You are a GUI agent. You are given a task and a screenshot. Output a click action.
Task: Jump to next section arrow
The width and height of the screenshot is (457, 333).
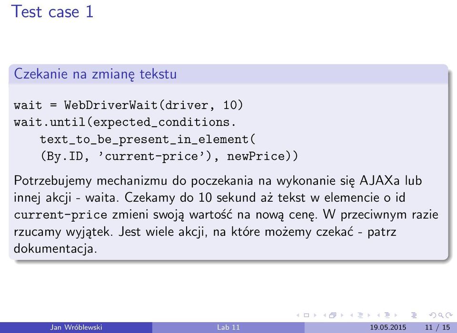[x=396, y=315]
